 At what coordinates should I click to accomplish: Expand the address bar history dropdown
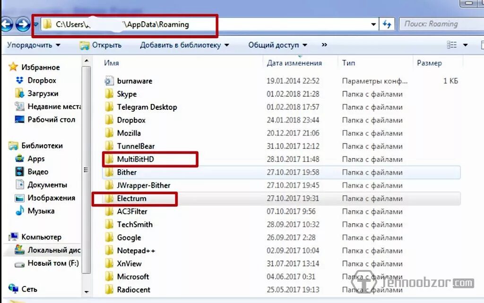coord(373,25)
